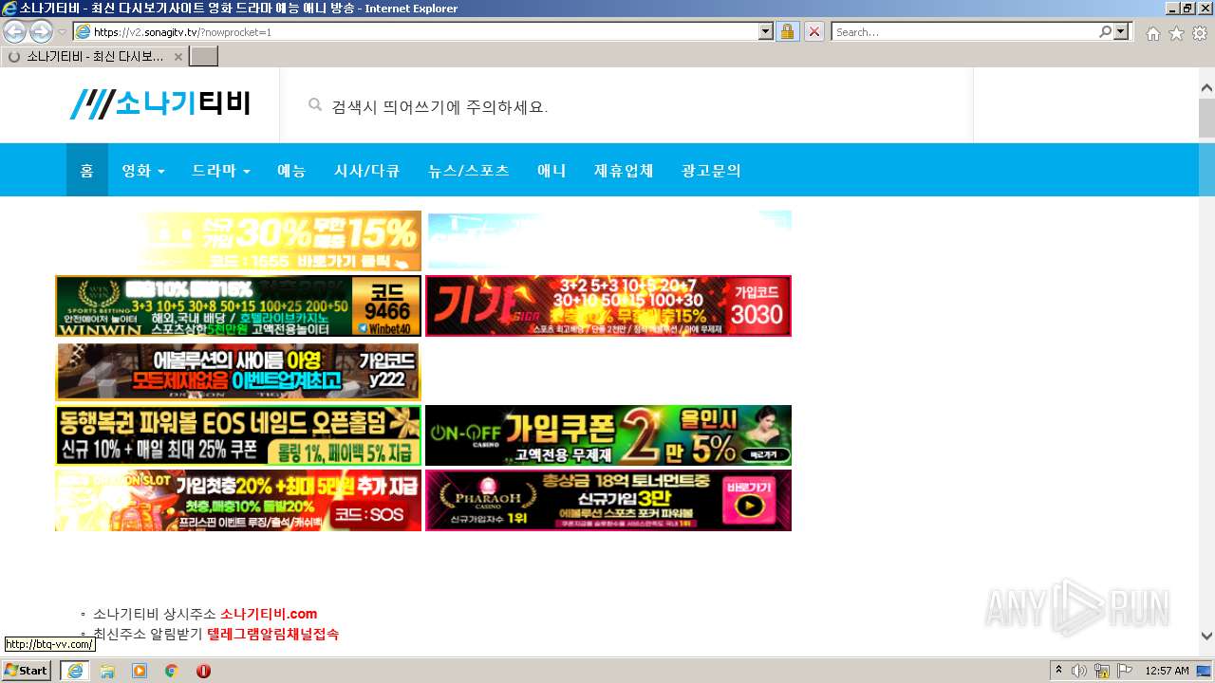Show hidden system tray icons
The height and width of the screenshot is (683, 1215).
[1058, 671]
